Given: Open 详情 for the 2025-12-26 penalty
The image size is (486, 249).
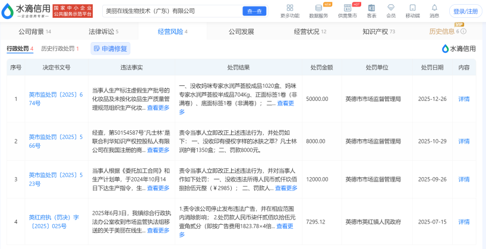Looking at the screenshot, I should [x=463, y=99].
